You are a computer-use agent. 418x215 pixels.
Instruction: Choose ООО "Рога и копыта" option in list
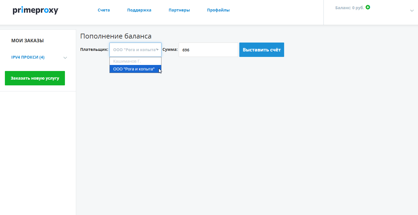click(x=135, y=69)
